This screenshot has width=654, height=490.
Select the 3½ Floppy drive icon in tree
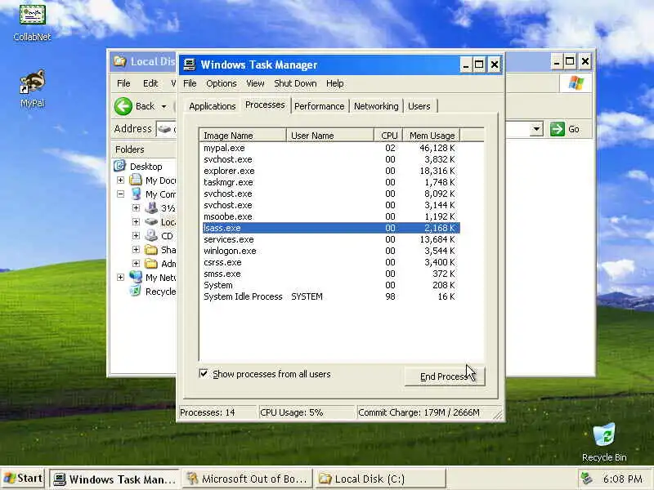[x=151, y=207]
